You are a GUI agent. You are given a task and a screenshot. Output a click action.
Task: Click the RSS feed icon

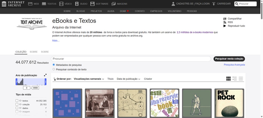tap(225, 22)
